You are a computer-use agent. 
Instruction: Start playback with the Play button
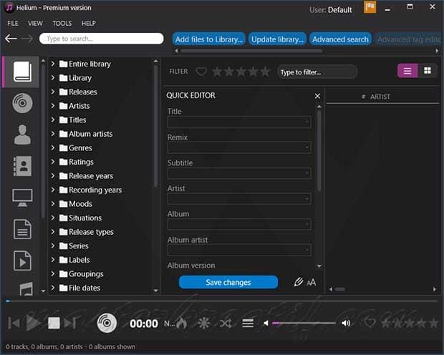(x=34, y=323)
